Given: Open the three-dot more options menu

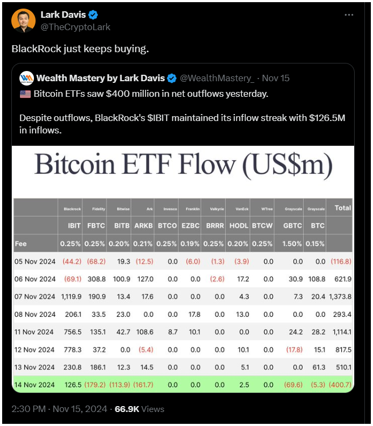Looking at the screenshot, I should 349,15.
